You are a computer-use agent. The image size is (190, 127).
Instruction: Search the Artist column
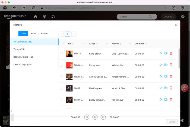107,44
